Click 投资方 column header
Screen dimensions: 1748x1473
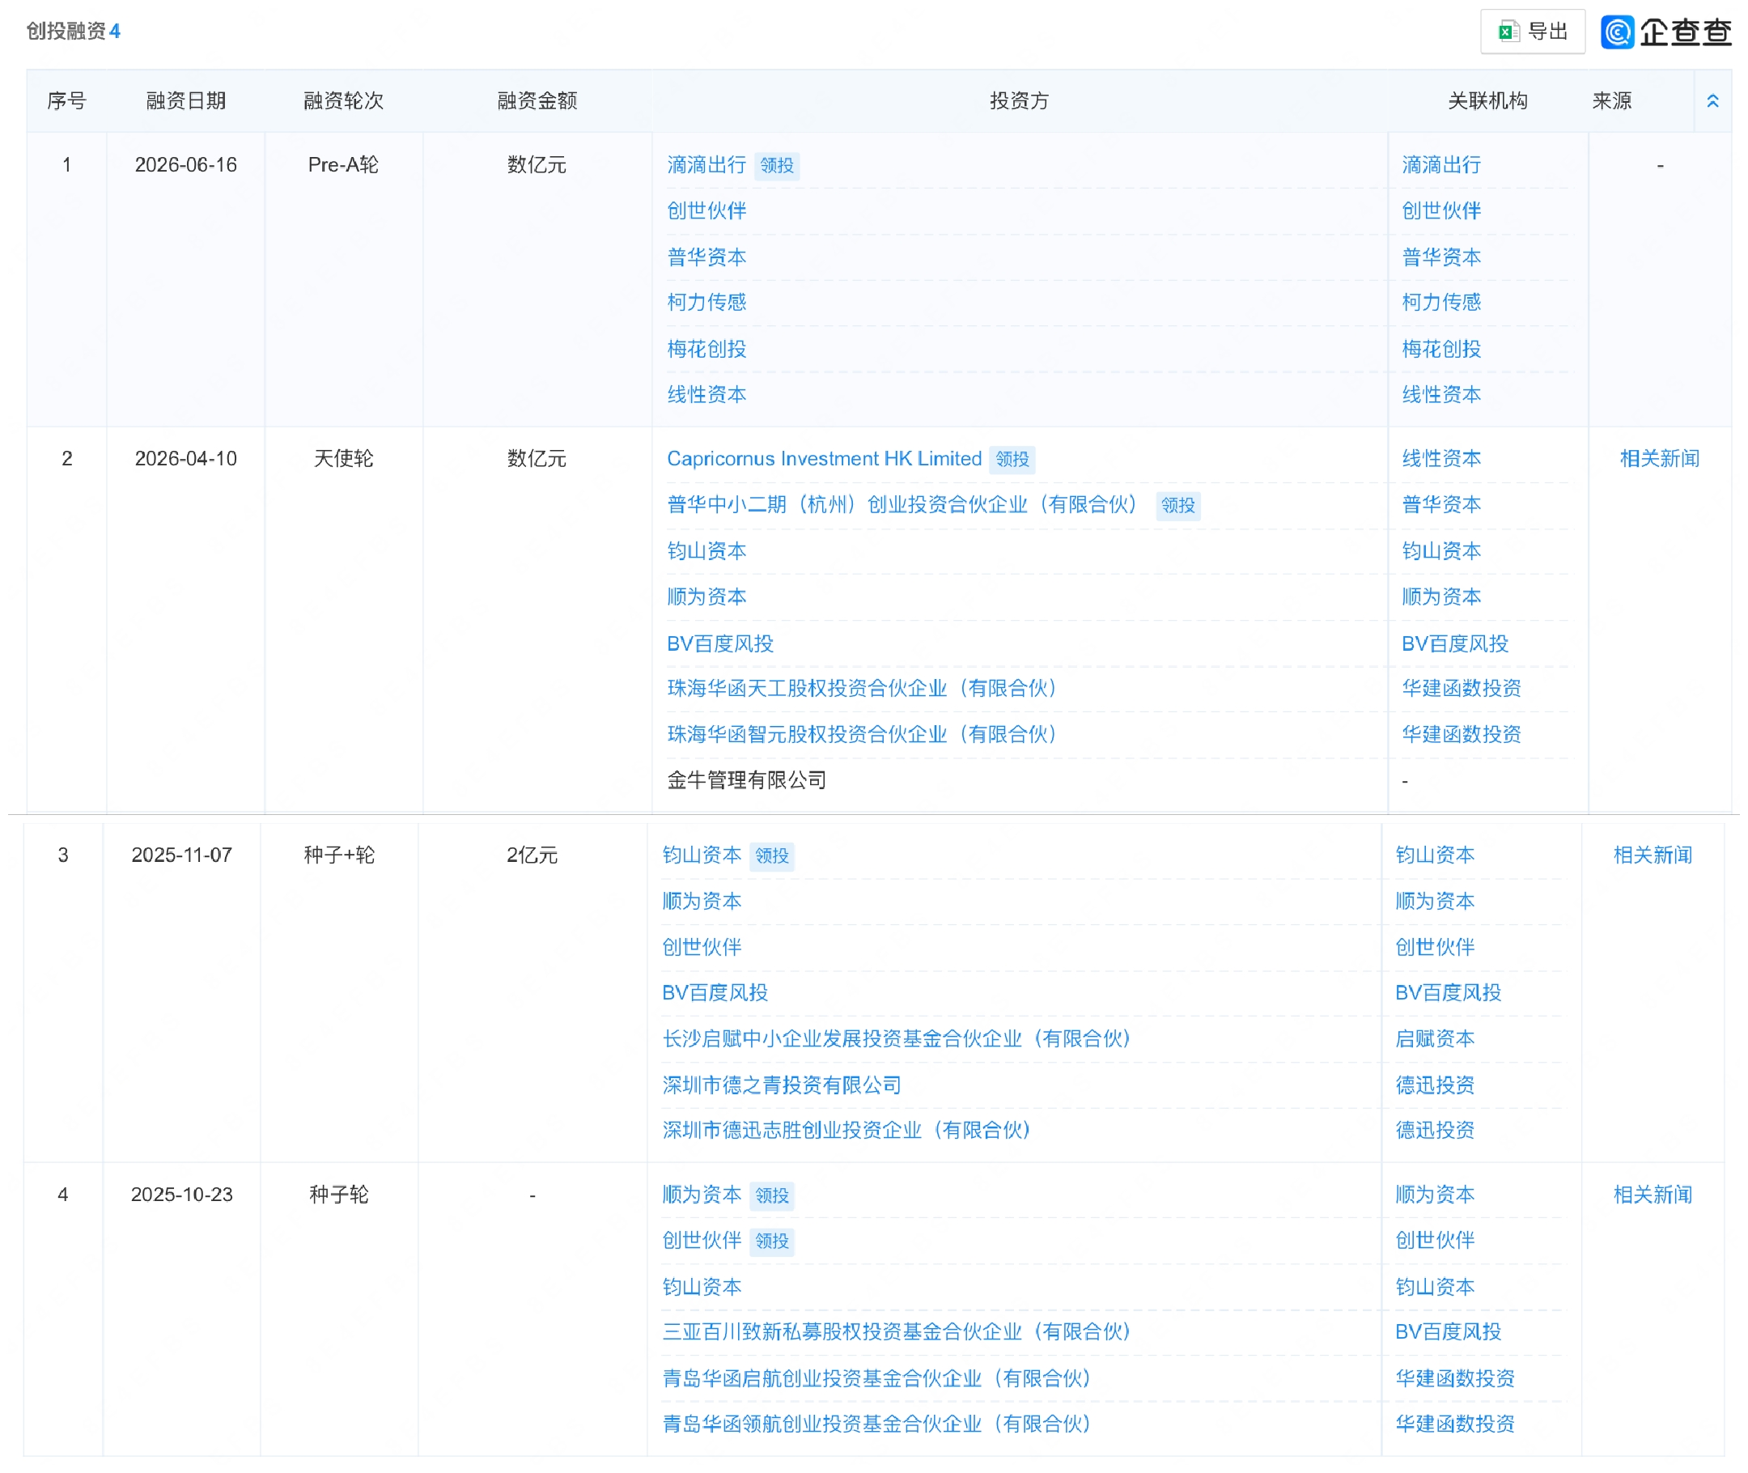[1019, 101]
